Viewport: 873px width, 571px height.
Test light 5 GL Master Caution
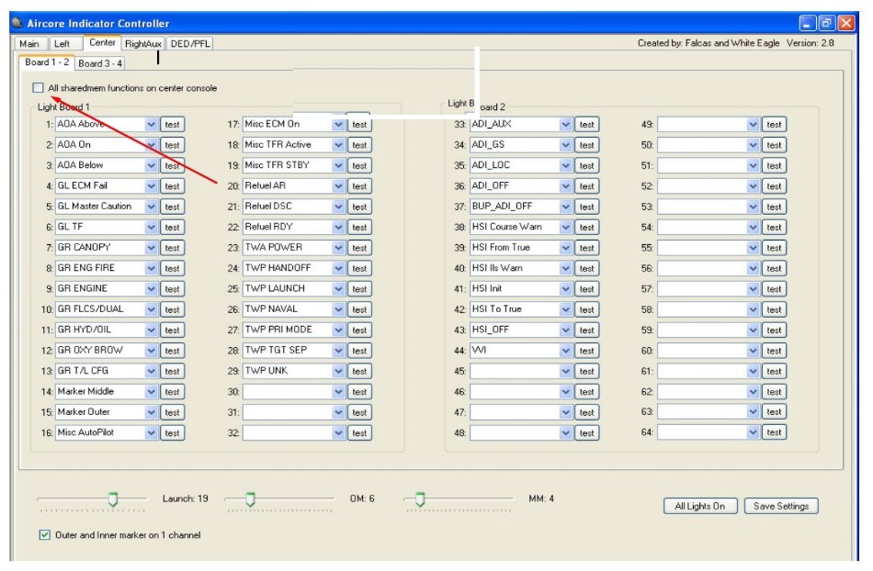pos(172,207)
